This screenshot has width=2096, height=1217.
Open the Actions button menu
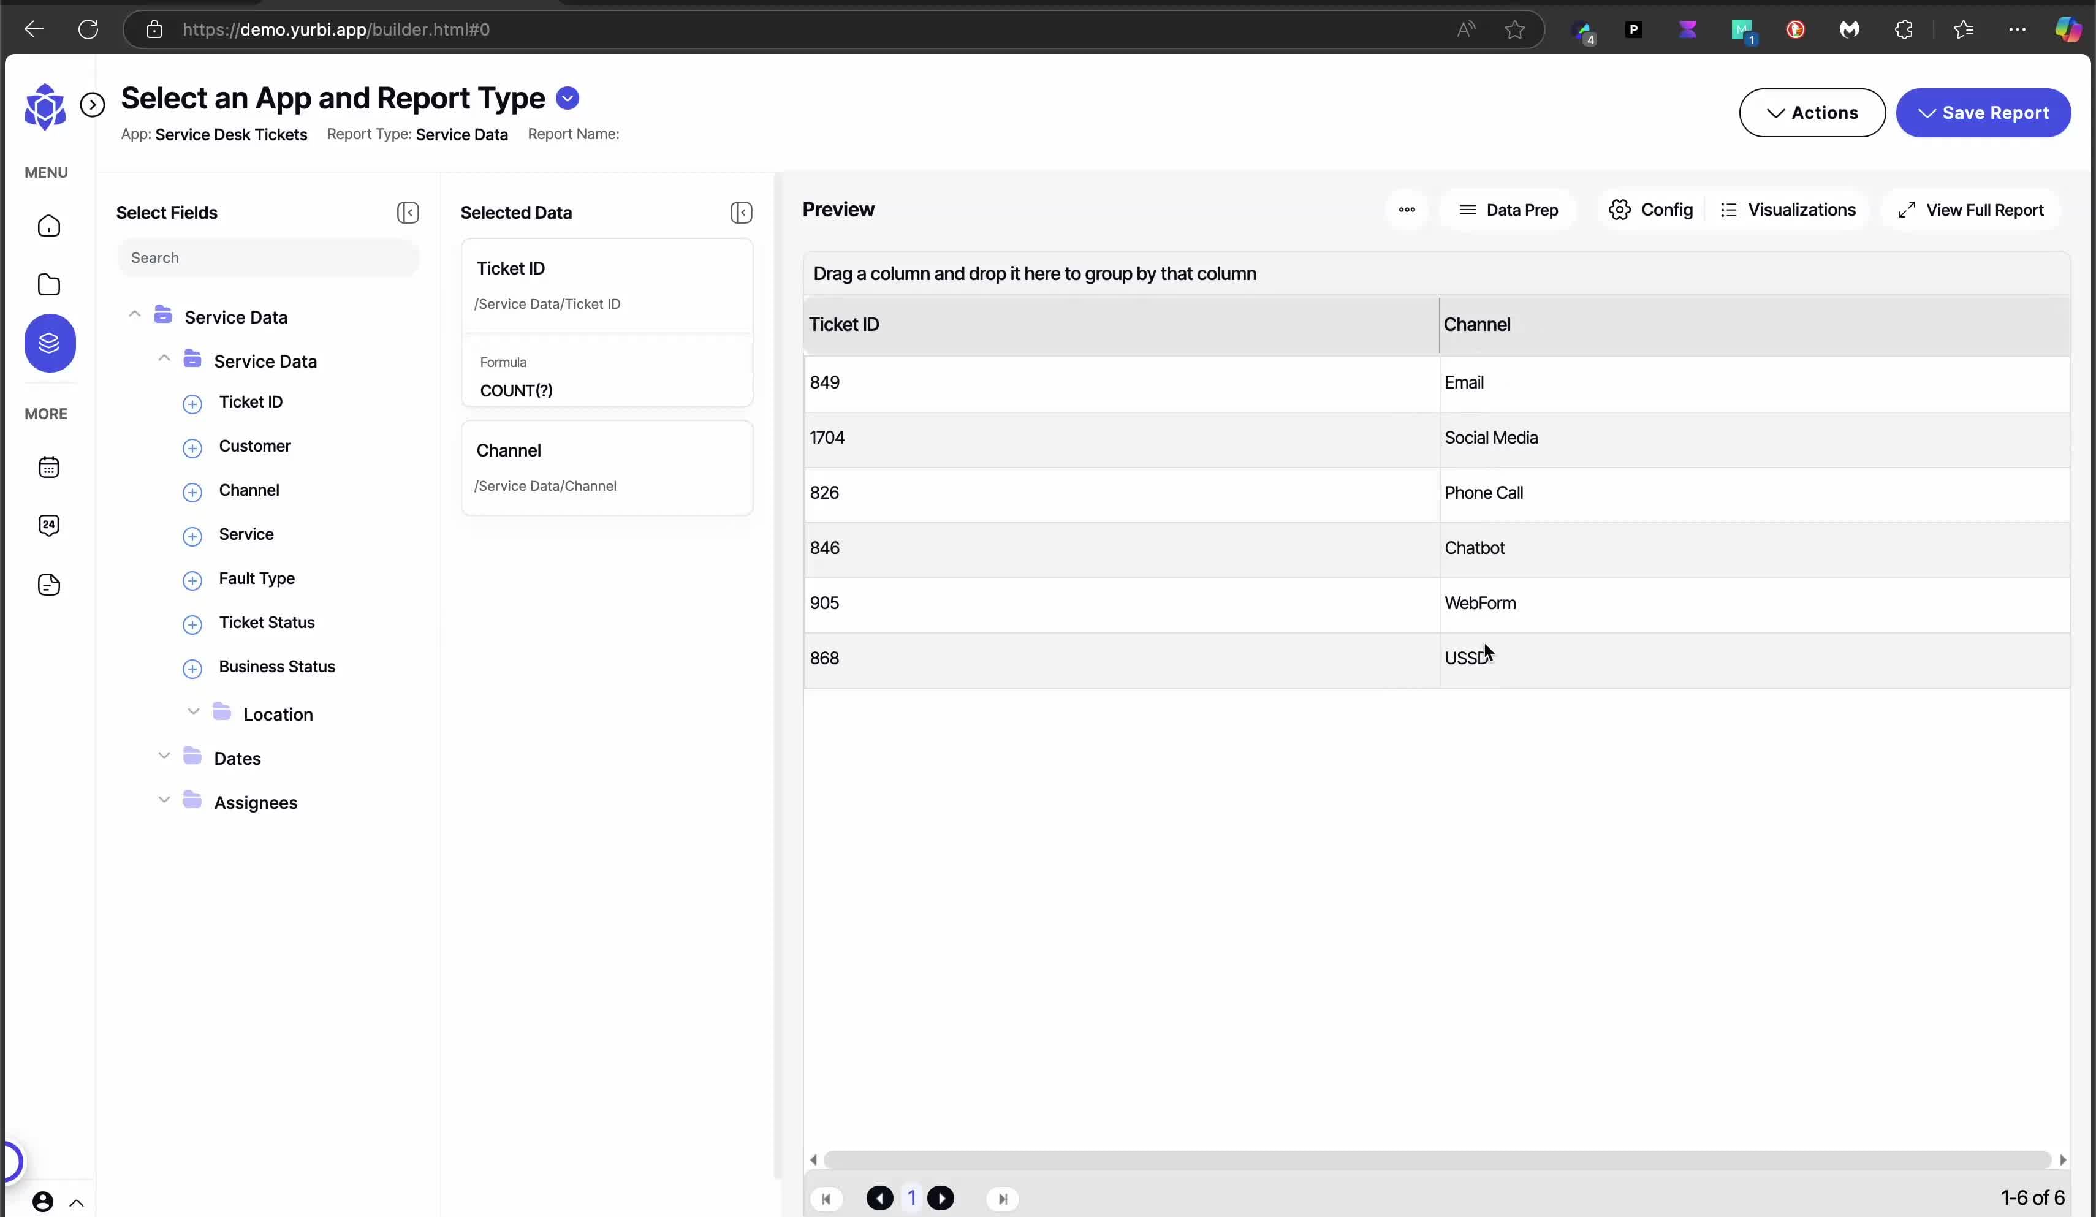1812,113
